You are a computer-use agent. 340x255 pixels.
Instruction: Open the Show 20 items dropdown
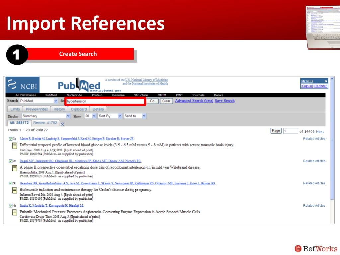click(x=90, y=116)
